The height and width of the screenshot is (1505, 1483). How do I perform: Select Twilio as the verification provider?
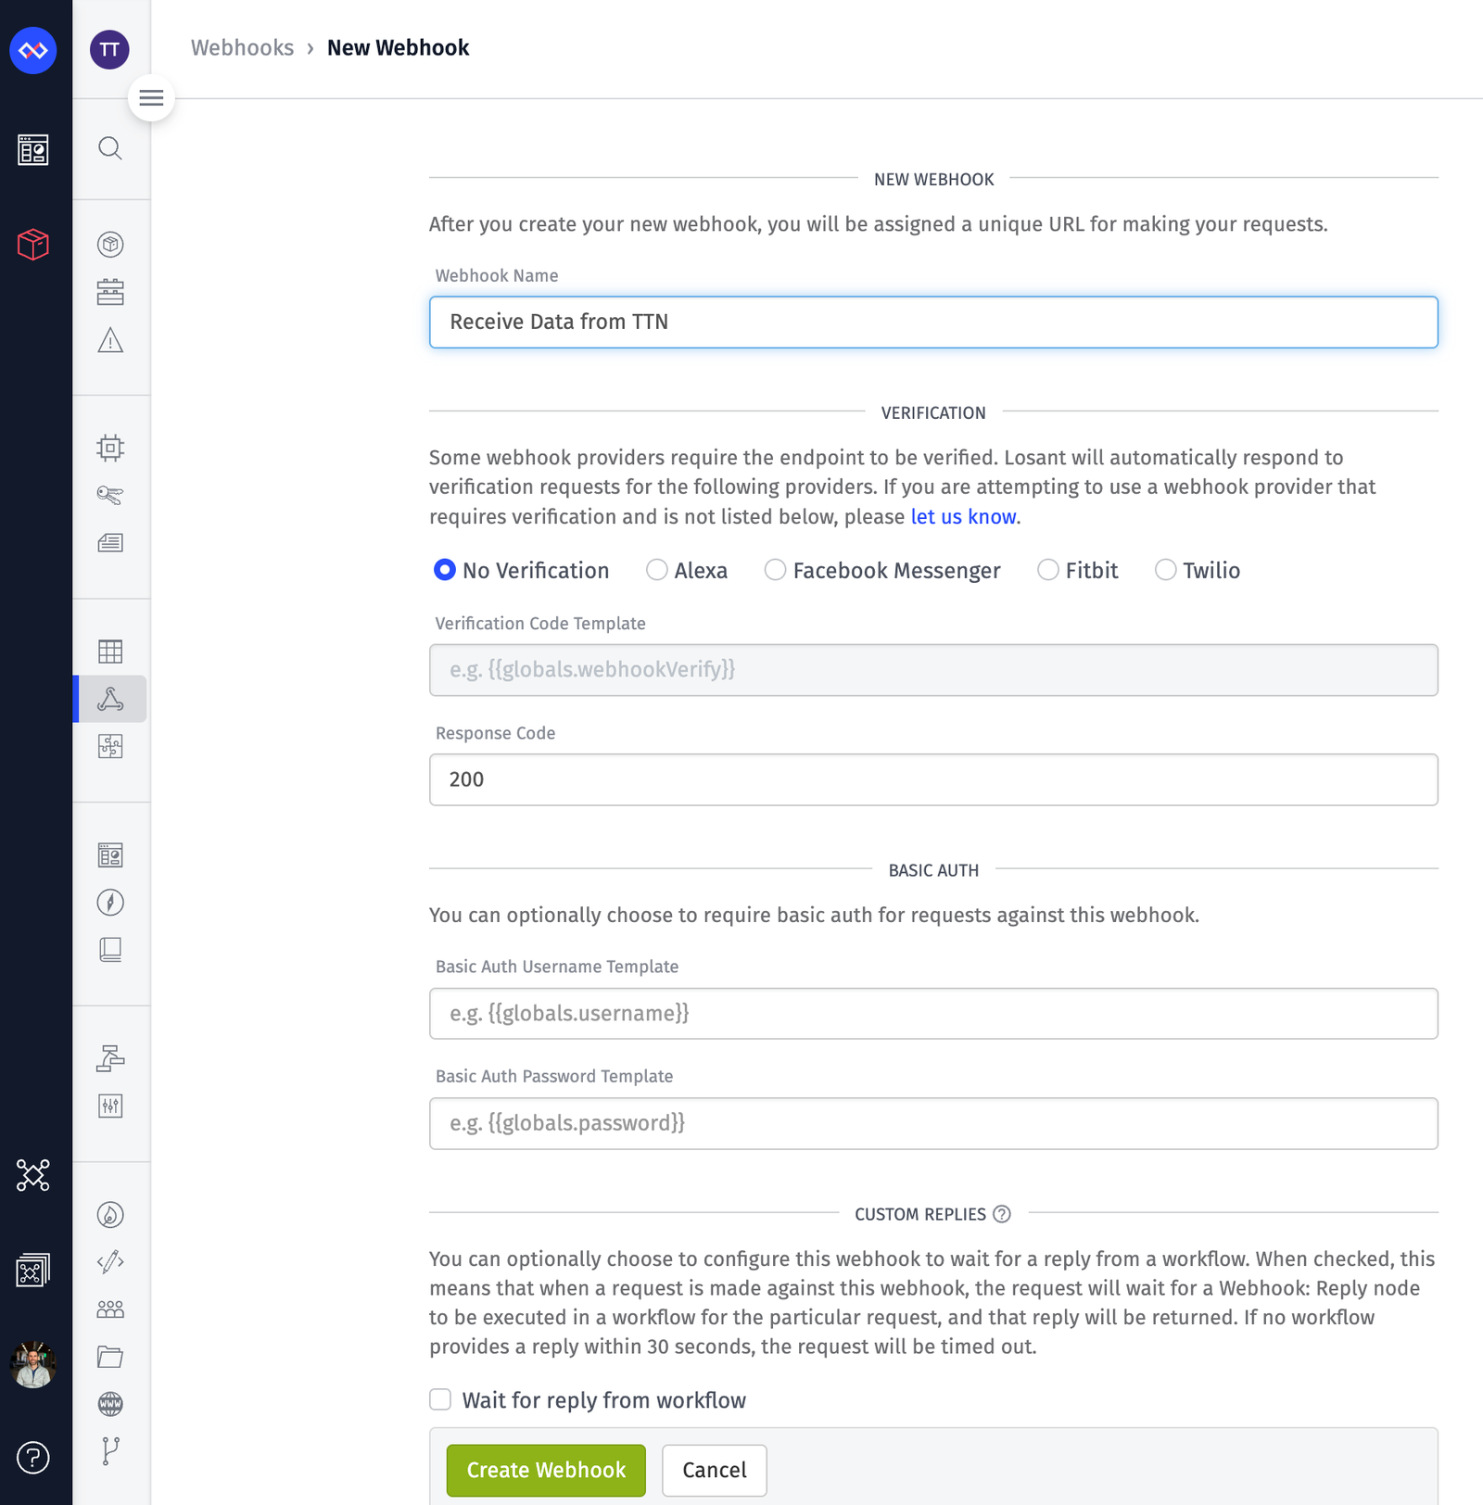1166,570
